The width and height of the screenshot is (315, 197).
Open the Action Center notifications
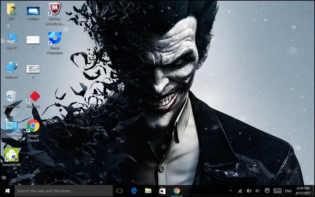267,191
